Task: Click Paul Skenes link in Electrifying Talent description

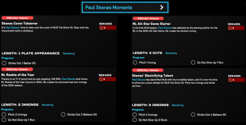Action: [139, 80]
